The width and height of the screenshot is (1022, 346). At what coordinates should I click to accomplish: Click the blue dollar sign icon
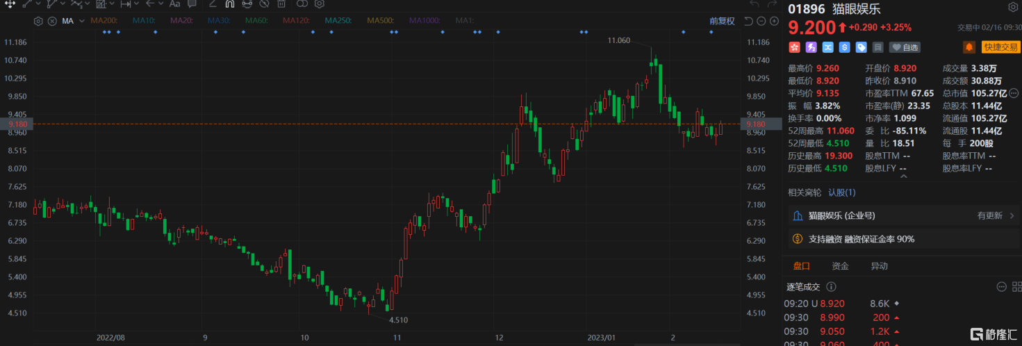point(844,47)
